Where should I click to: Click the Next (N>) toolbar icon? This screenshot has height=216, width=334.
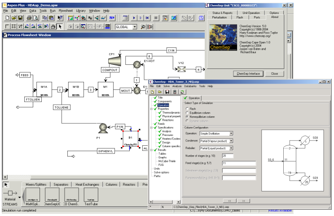click(112, 18)
